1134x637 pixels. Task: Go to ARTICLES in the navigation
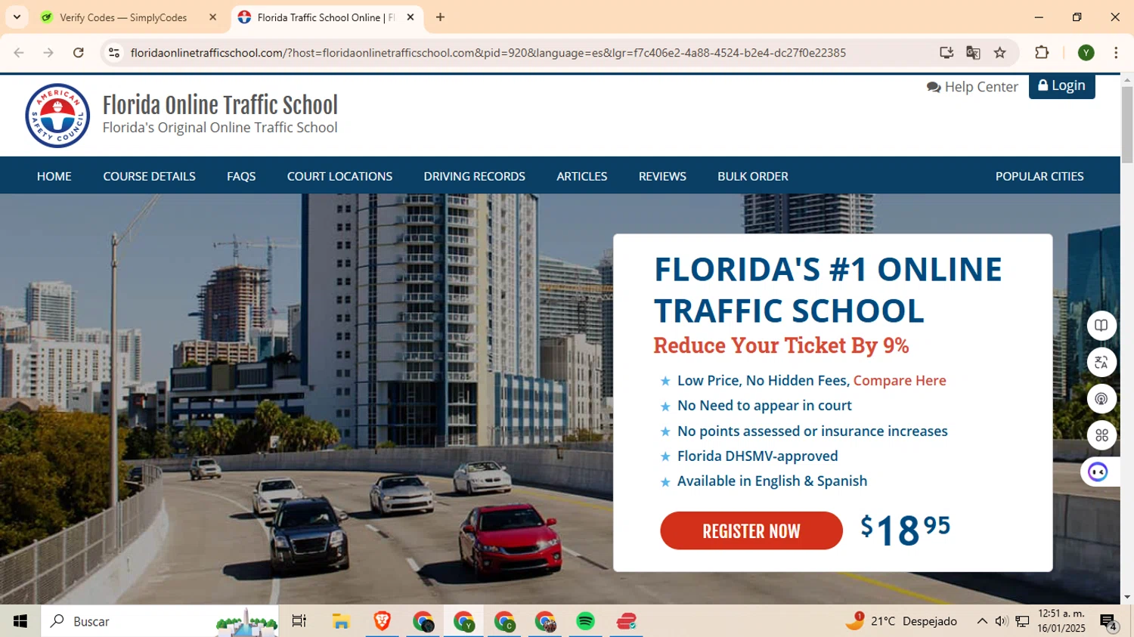coord(581,176)
